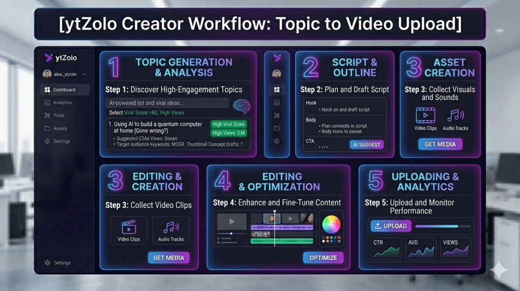Screen dimensions: 520x291
Task: Click the Analytics chart icon in sidebar
Action: click(47, 103)
